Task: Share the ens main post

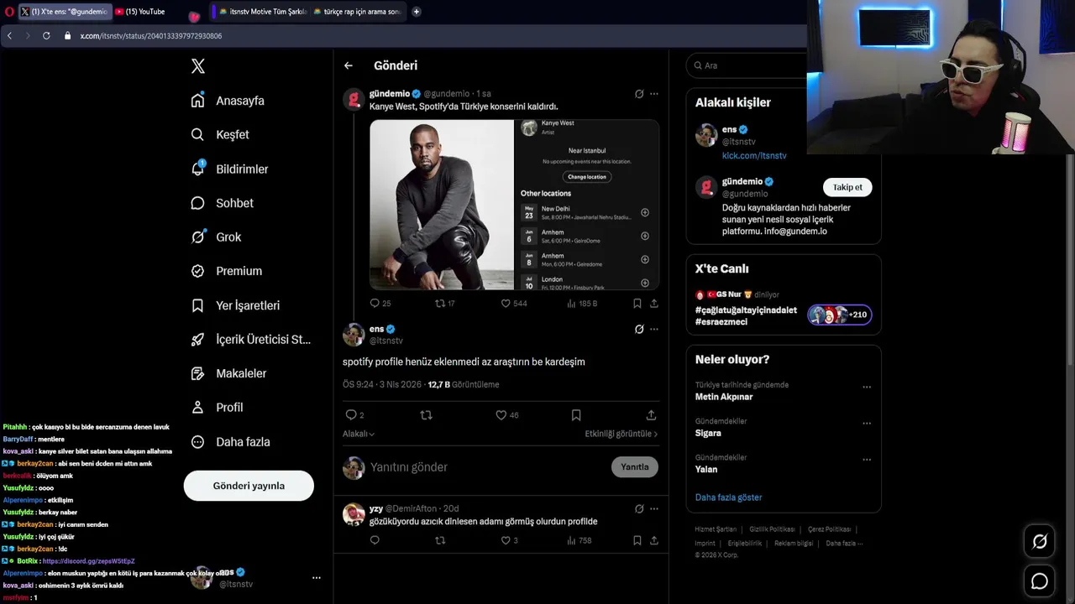Action: (651, 415)
